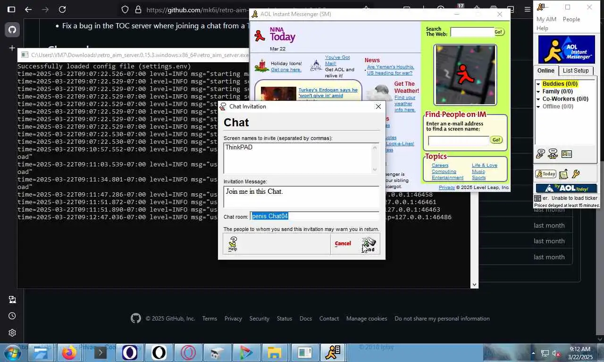Select the Co-Workers (0/0) group
Viewport: 604px width, 362px height.
coord(565,99)
